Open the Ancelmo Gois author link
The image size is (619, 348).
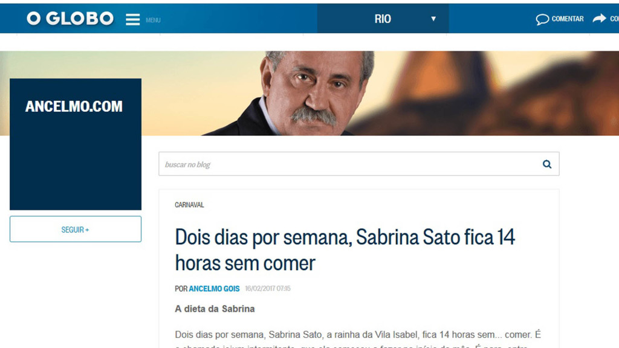[x=214, y=289]
